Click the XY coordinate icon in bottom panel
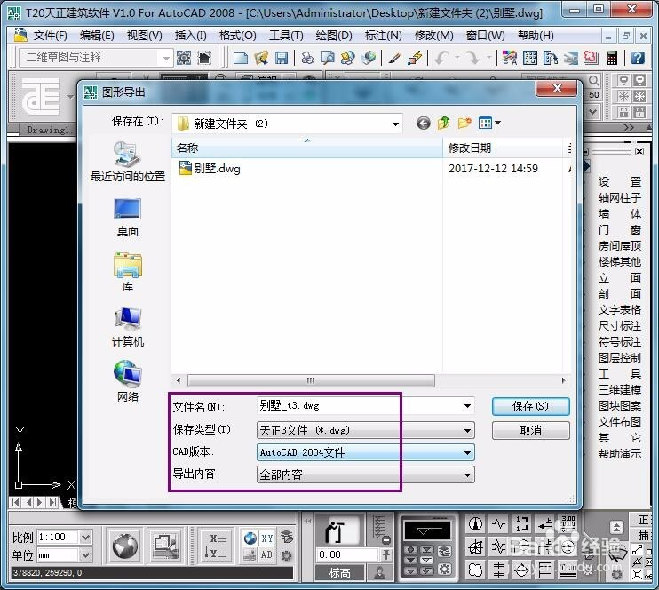This screenshot has width=659, height=590. (266, 538)
